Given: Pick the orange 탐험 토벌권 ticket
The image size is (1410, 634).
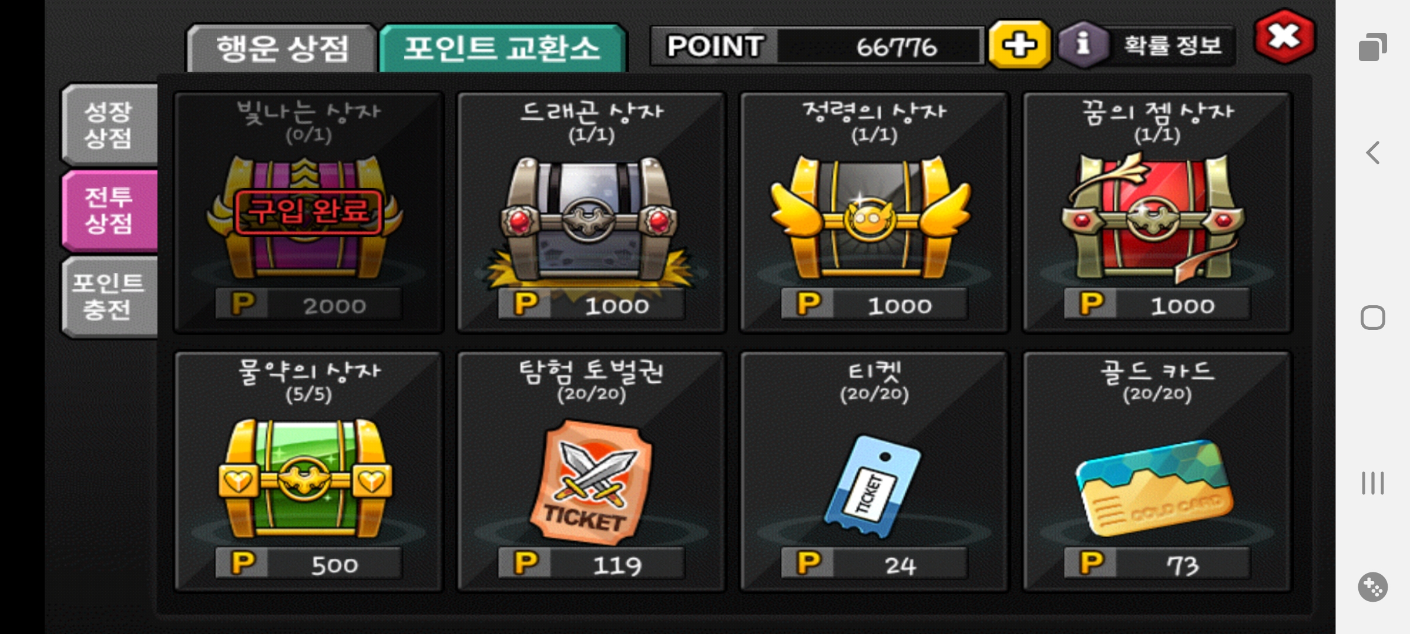Looking at the screenshot, I should pyautogui.click(x=591, y=480).
